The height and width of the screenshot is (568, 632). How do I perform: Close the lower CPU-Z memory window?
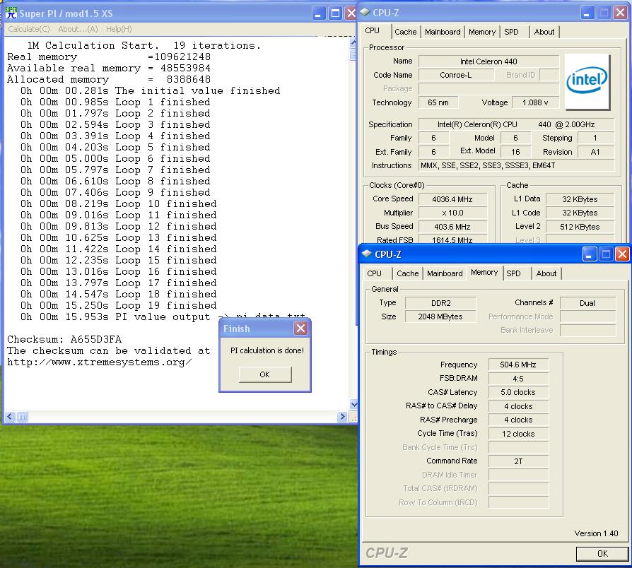tap(622, 254)
